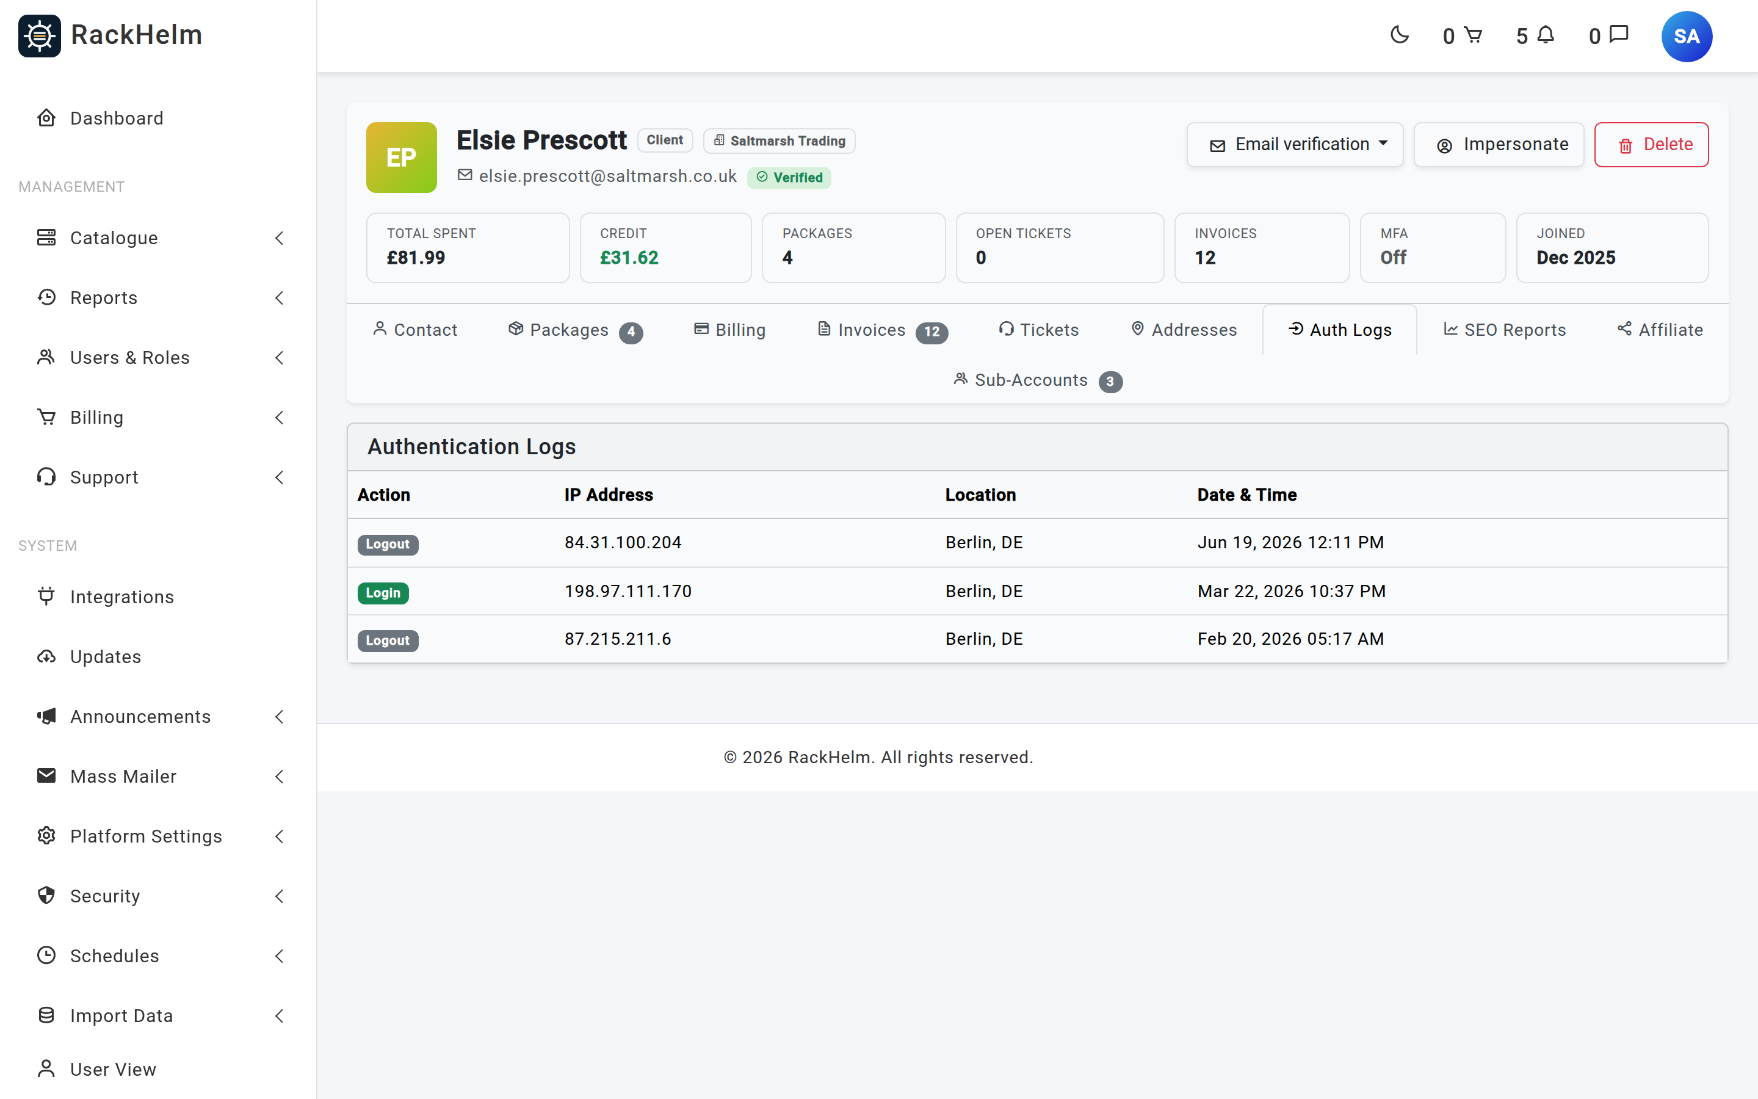The width and height of the screenshot is (1758, 1099).
Task: Open User View in sidebar
Action: tap(112, 1069)
